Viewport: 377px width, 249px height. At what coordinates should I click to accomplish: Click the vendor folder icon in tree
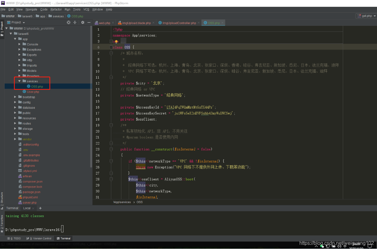click(x=20, y=139)
